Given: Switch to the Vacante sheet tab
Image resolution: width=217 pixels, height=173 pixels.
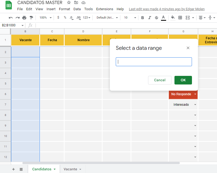Looking at the screenshot, I should 70,169.
